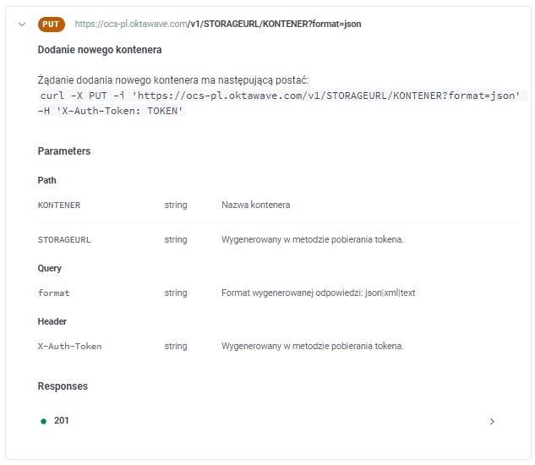Click the Parameters section heading
Viewport: 535px width, 465px height.
point(64,150)
